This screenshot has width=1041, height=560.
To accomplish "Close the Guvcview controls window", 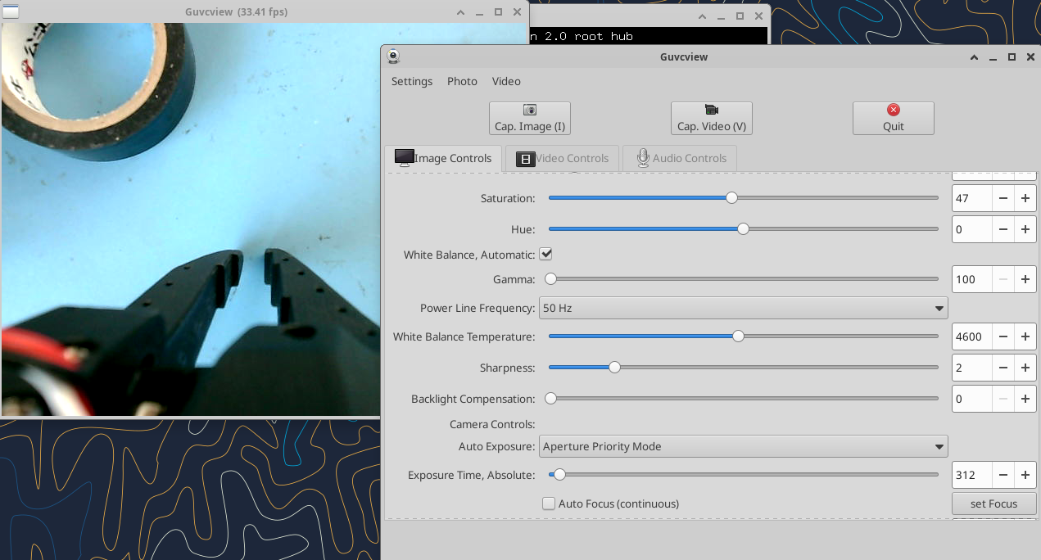I will pyautogui.click(x=1030, y=57).
